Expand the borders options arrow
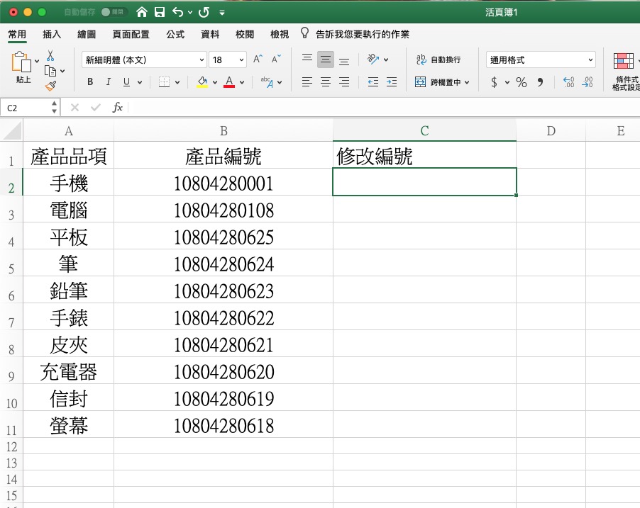 coord(177,82)
